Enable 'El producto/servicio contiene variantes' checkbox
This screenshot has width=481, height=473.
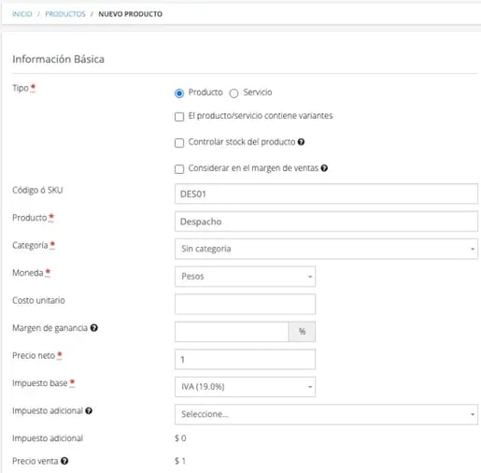click(x=179, y=117)
